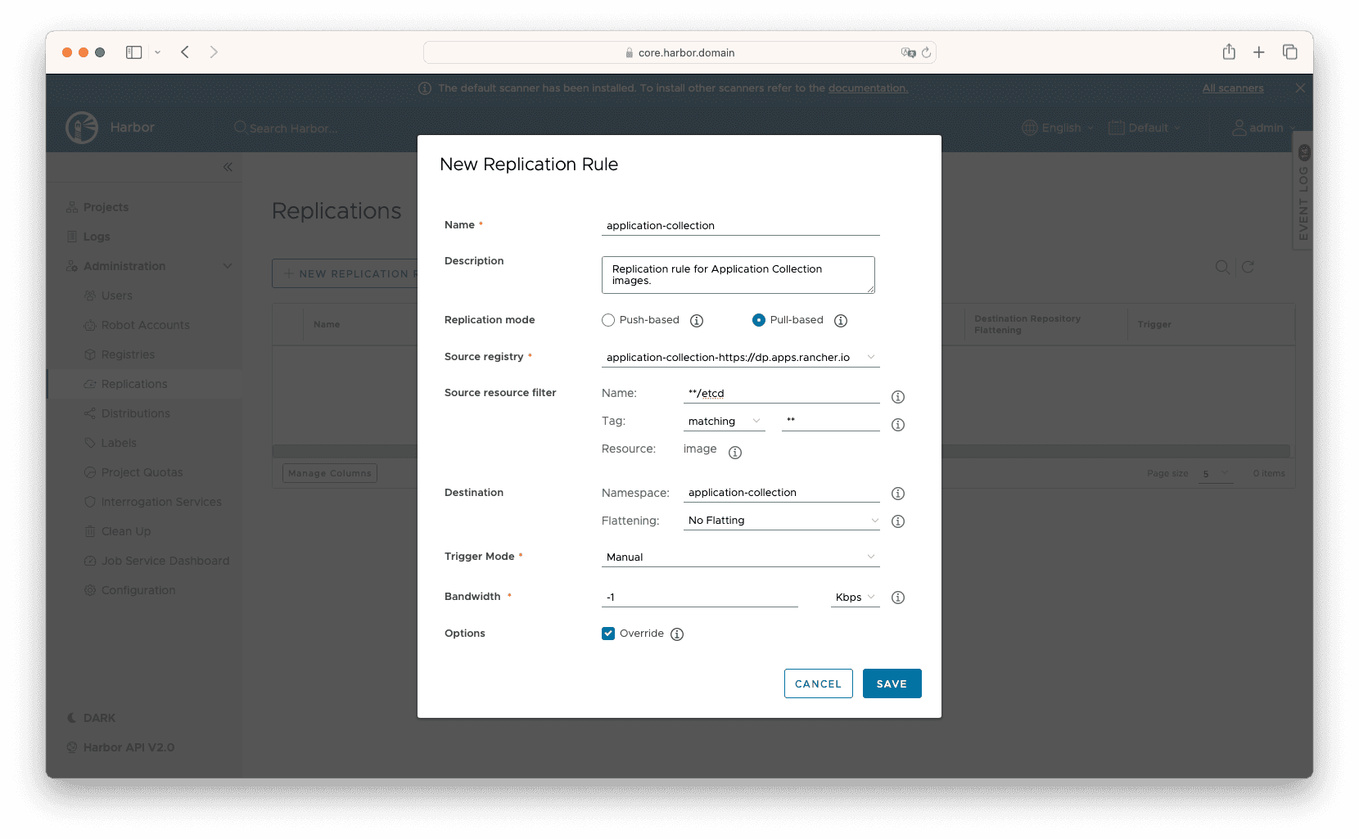Uncheck the Override option
The width and height of the screenshot is (1359, 839).
[x=608, y=634]
